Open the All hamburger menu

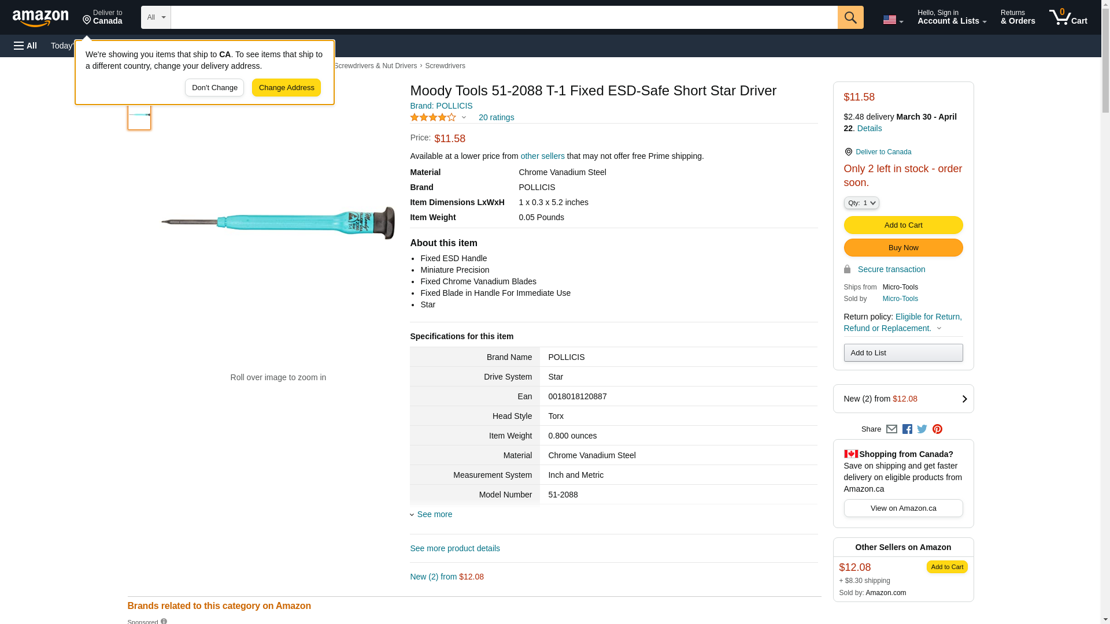tap(25, 46)
